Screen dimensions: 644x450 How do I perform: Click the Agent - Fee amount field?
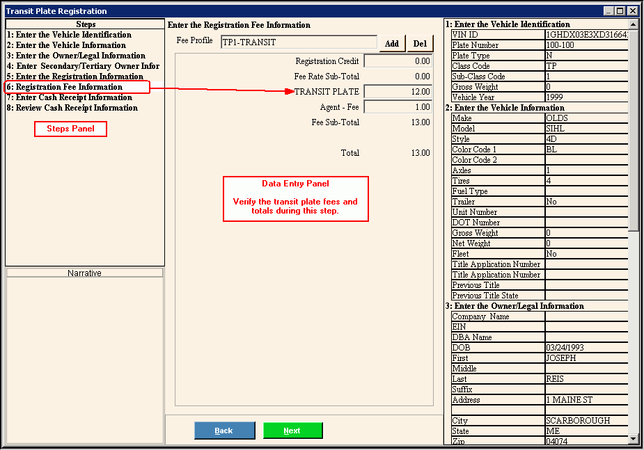point(398,107)
